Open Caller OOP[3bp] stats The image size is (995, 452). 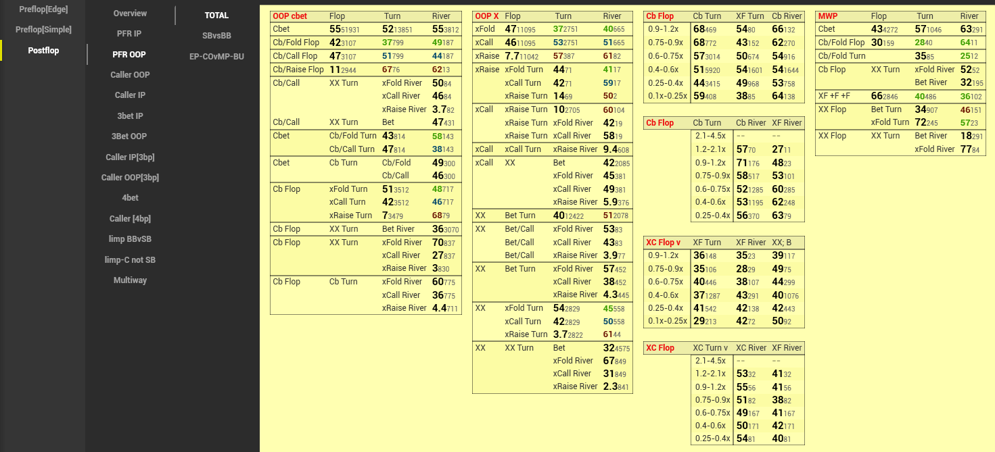130,178
